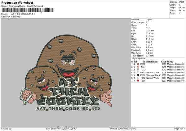Viewport: 186px width, 131px height.
Task: Click the 'Printed: 02/12/2022 17:28:42' text
Action: (123, 129)
